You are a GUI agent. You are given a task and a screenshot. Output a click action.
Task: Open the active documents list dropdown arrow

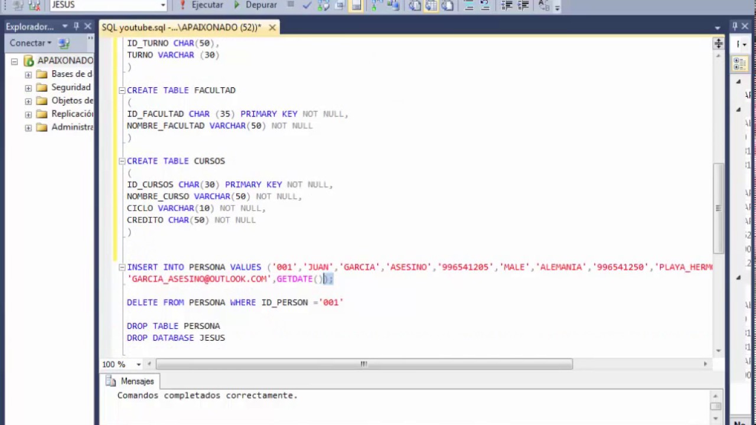718,28
